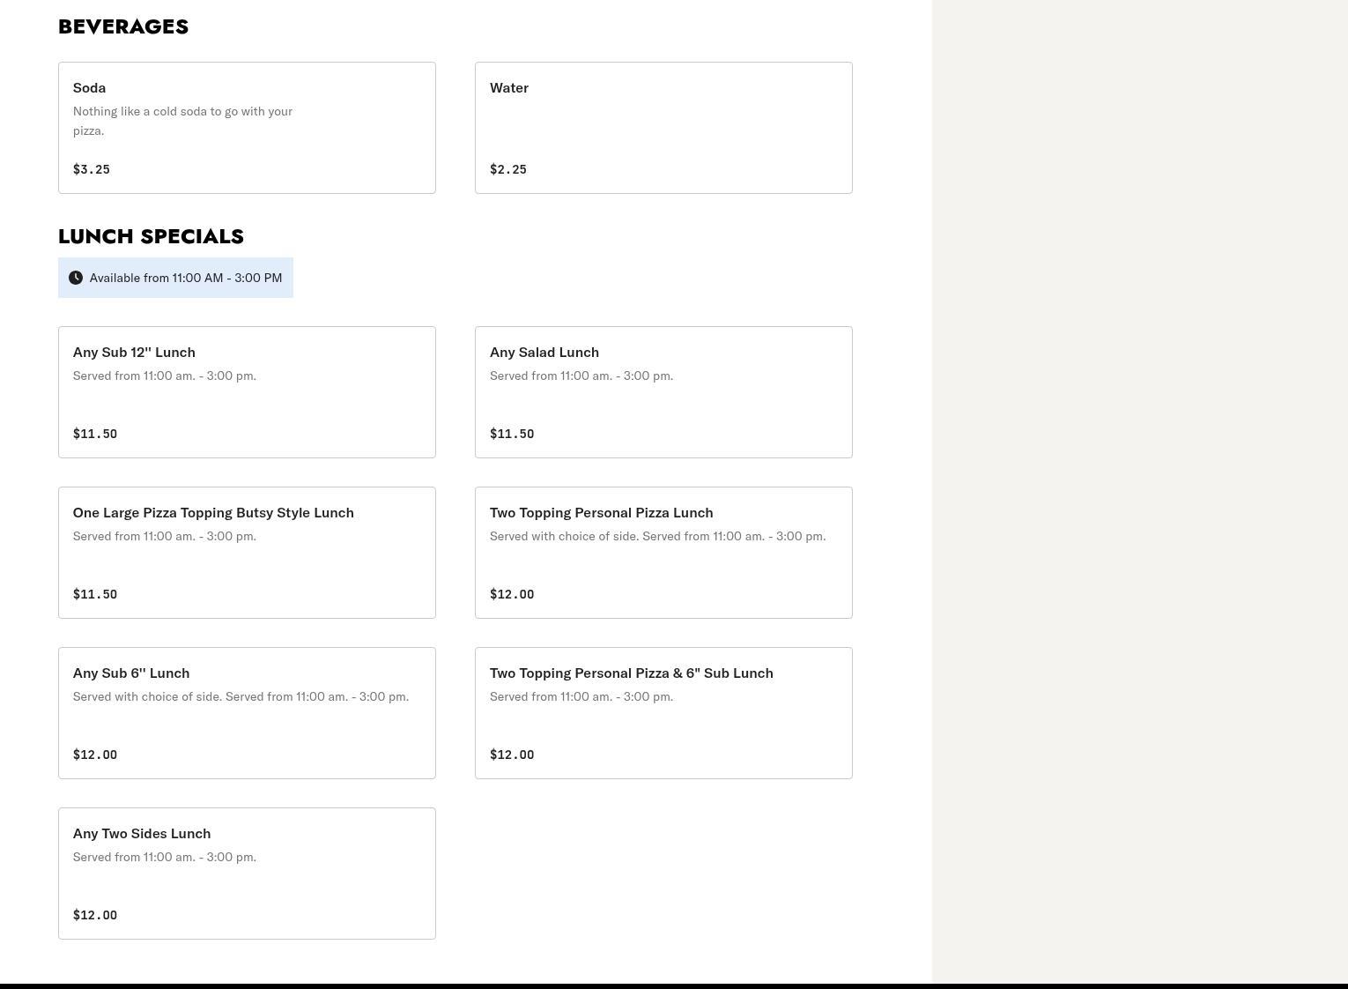The height and width of the screenshot is (989, 1348).
Task: Click the $3.25 price on Soda
Action: click(92, 169)
